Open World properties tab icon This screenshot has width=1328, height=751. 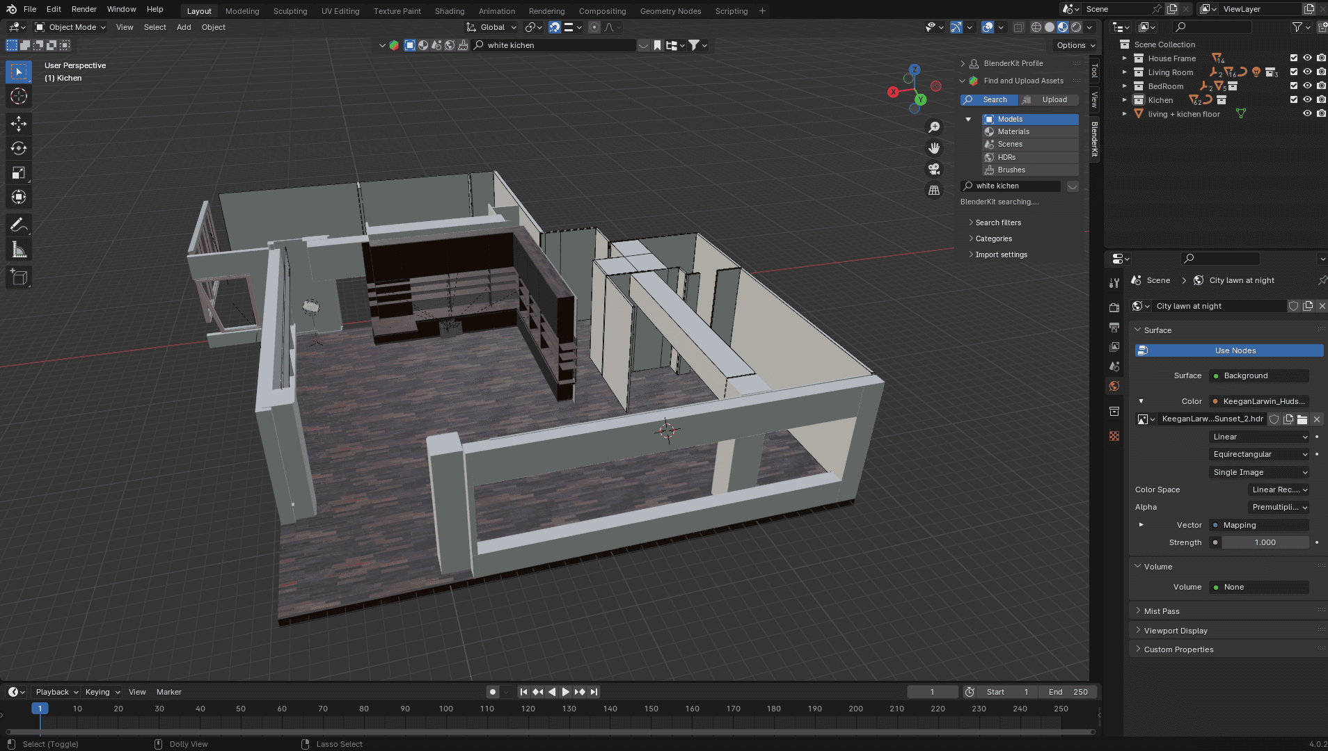[1114, 386]
